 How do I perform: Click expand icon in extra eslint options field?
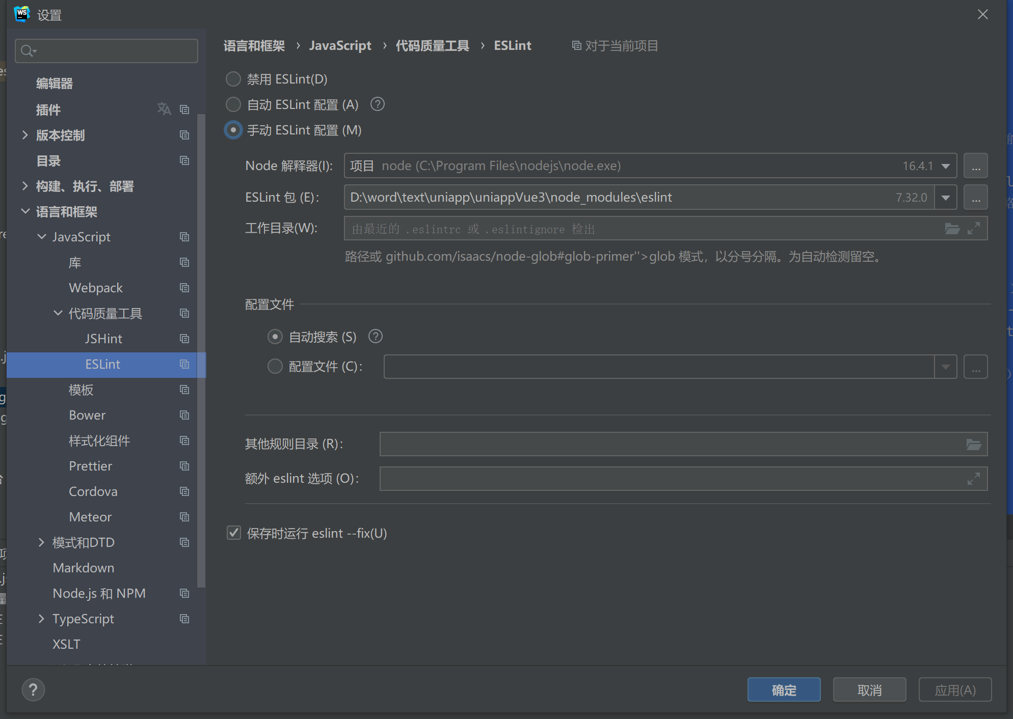[x=973, y=479]
